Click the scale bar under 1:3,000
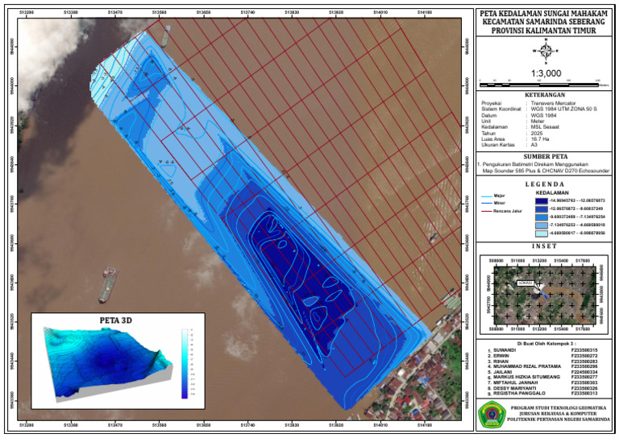619x438 pixels. pyautogui.click(x=539, y=84)
